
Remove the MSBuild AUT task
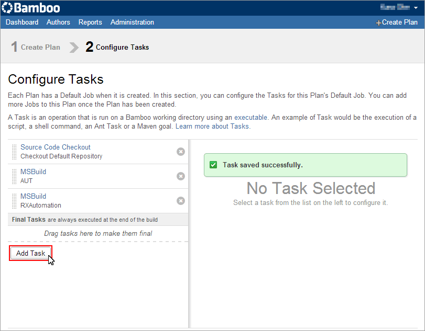(181, 176)
